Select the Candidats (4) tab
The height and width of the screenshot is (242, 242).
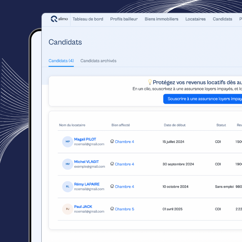61,61
